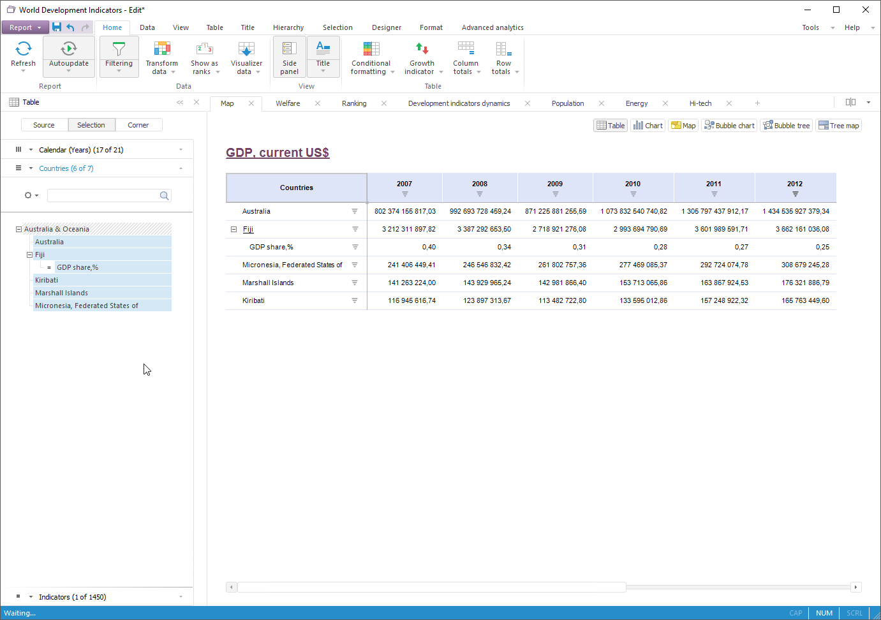
Task: Click the Visualizer data icon
Action: [246, 49]
